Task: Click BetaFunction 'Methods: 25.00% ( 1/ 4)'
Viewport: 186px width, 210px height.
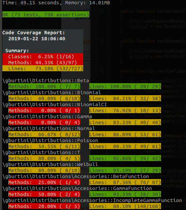Action: 44,182
